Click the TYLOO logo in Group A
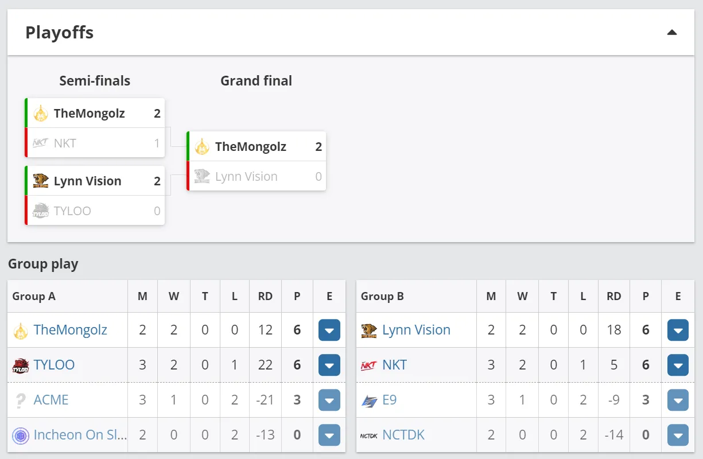Image resolution: width=703 pixels, height=459 pixels. tap(21, 365)
